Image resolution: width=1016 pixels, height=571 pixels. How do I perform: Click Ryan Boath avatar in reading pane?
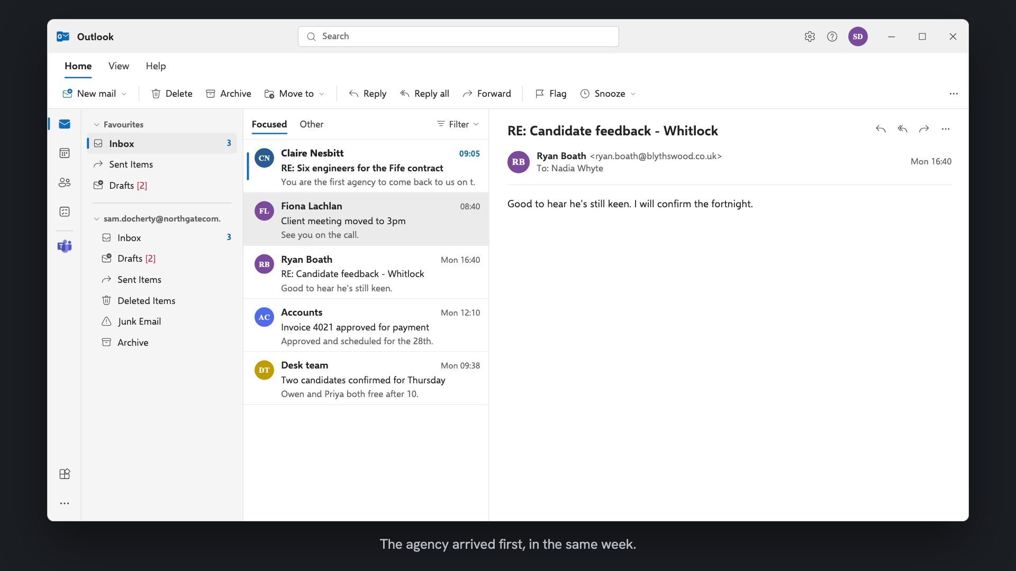coord(519,162)
